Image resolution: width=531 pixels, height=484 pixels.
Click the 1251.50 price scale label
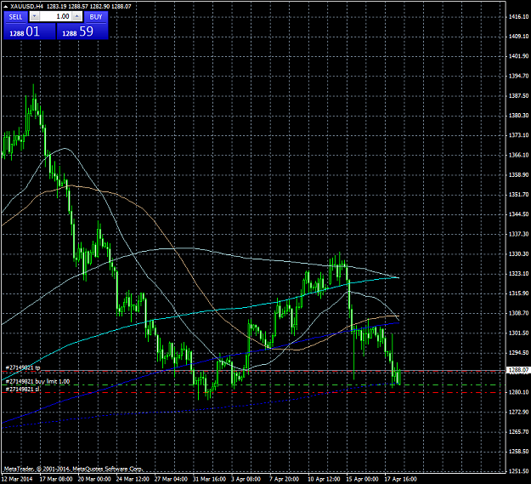tap(518, 470)
